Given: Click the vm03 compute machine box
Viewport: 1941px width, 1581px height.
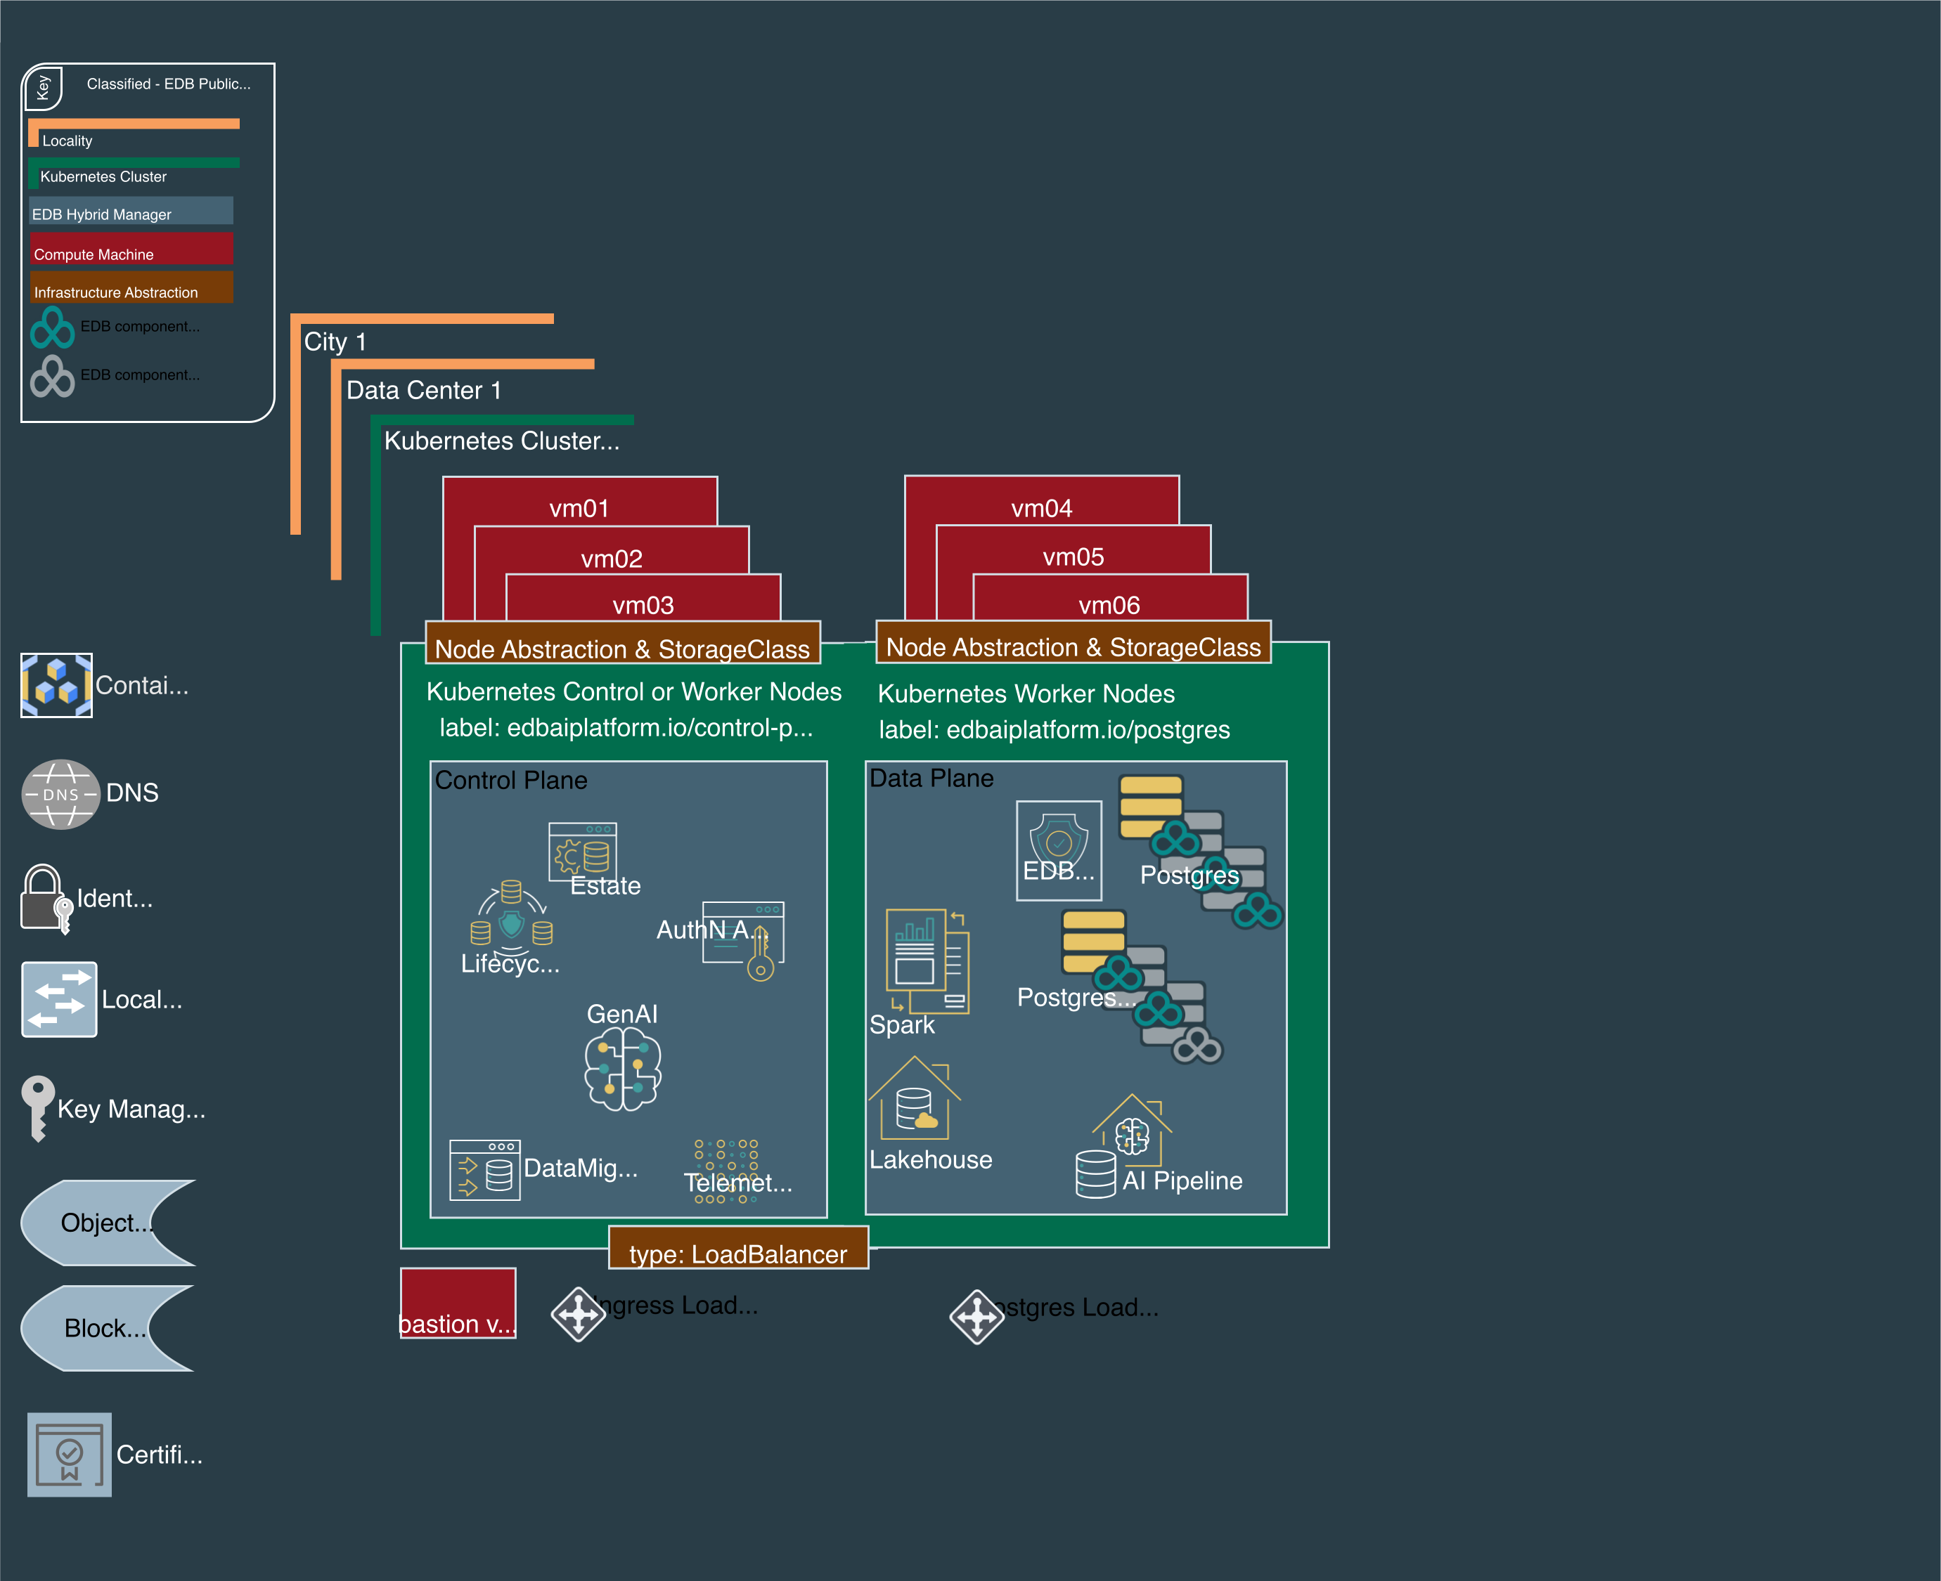Looking at the screenshot, I should (643, 599).
